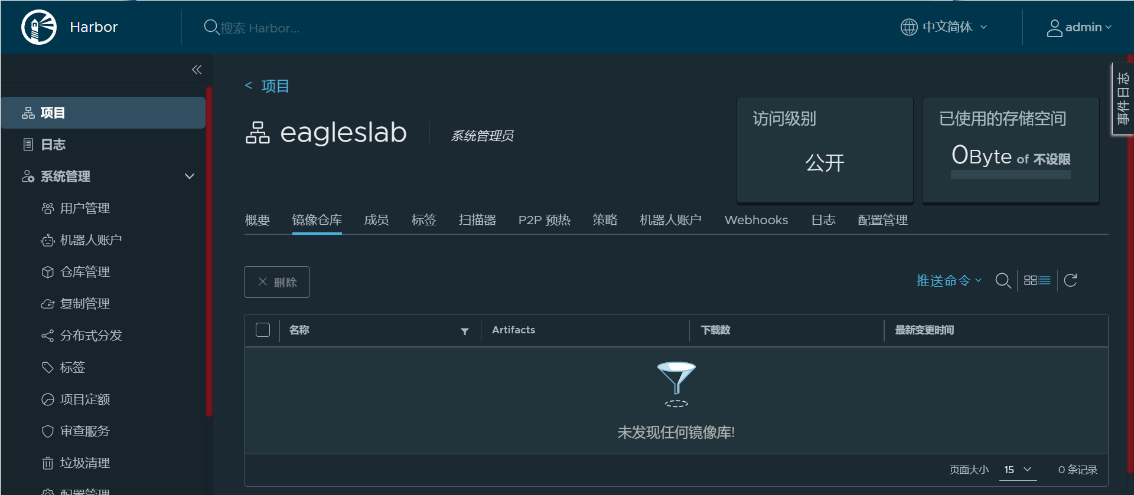The width and height of the screenshot is (1134, 495).
Task: Click the search magnifier in header
Action: [211, 27]
